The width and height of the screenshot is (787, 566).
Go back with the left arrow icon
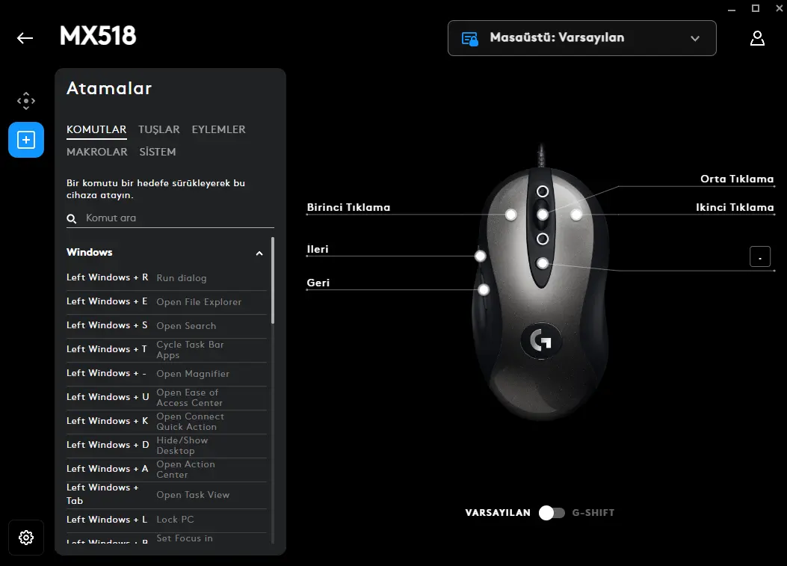tap(25, 38)
